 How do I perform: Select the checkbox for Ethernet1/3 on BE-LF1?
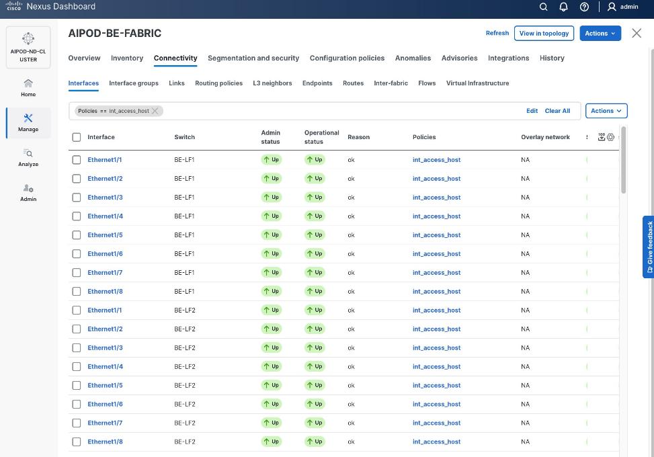tap(77, 198)
